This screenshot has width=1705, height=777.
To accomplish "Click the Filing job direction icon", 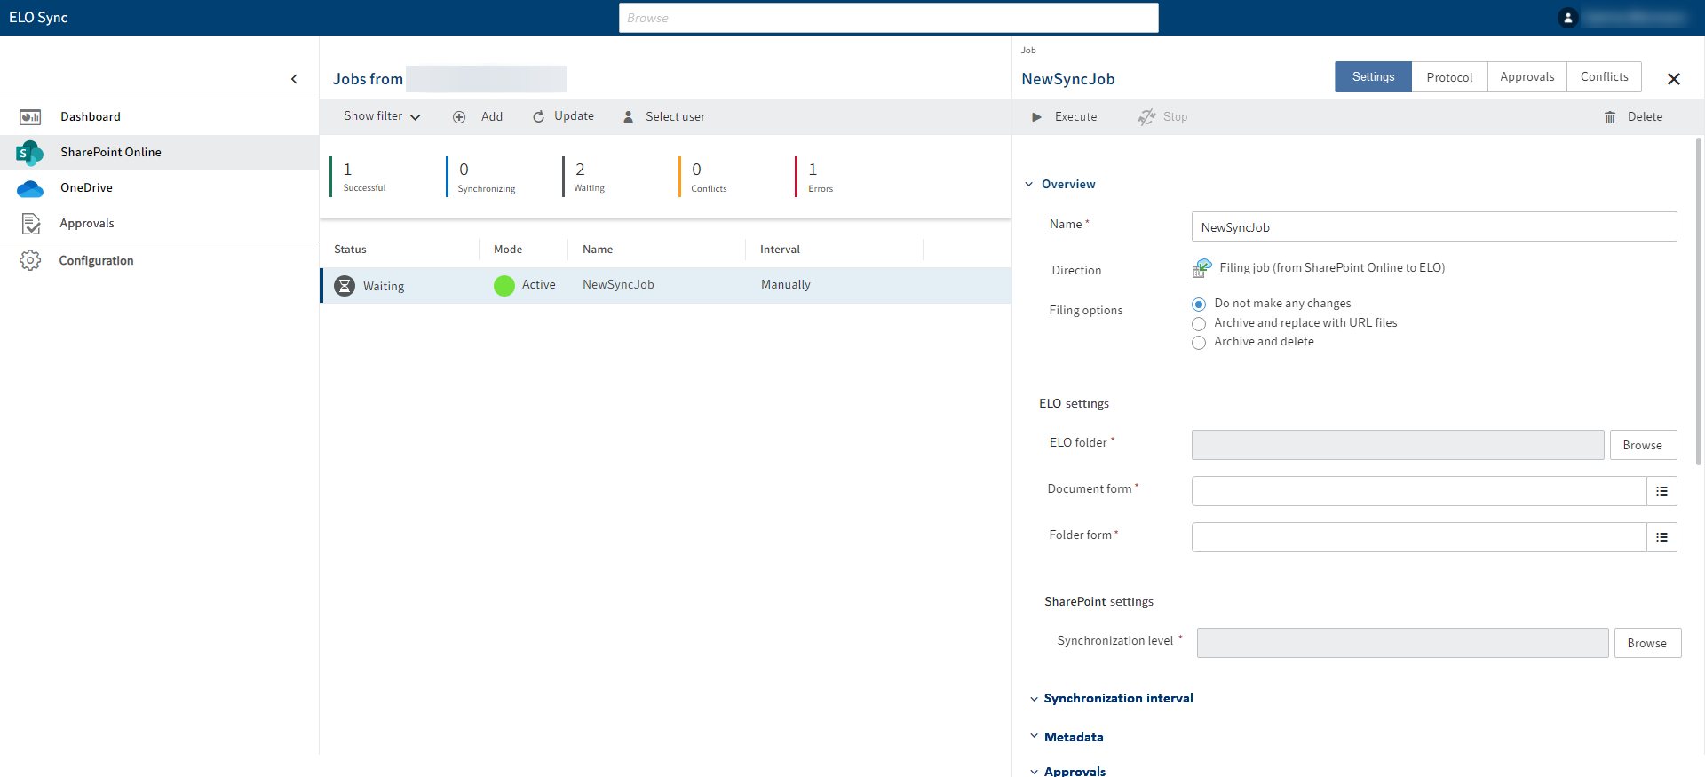I will pyautogui.click(x=1201, y=268).
